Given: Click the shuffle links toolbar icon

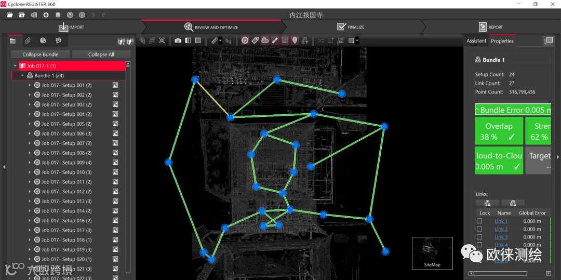Looking at the screenshot, I should 321,41.
